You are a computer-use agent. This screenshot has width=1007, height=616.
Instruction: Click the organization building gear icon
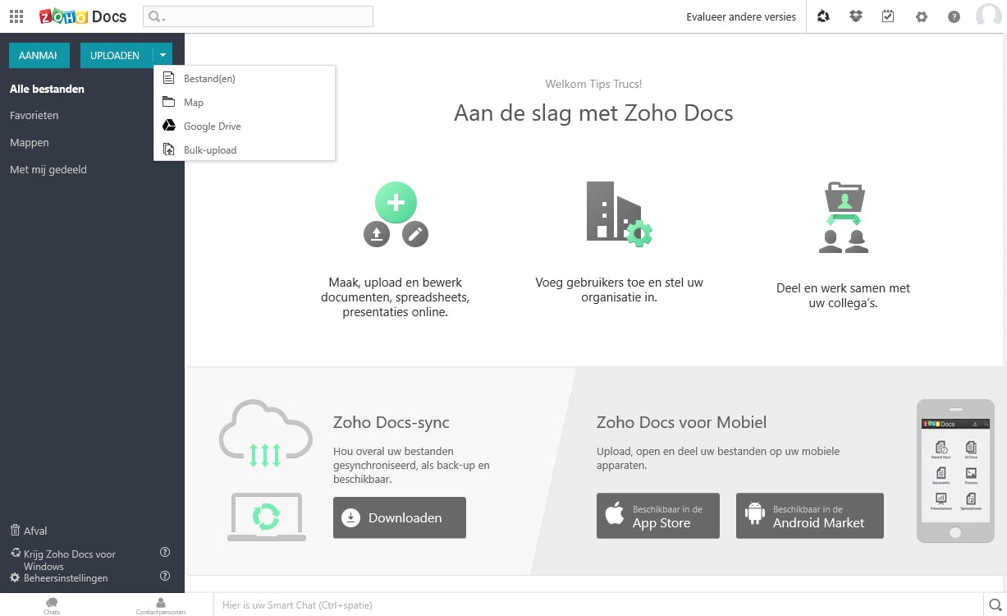coord(619,214)
